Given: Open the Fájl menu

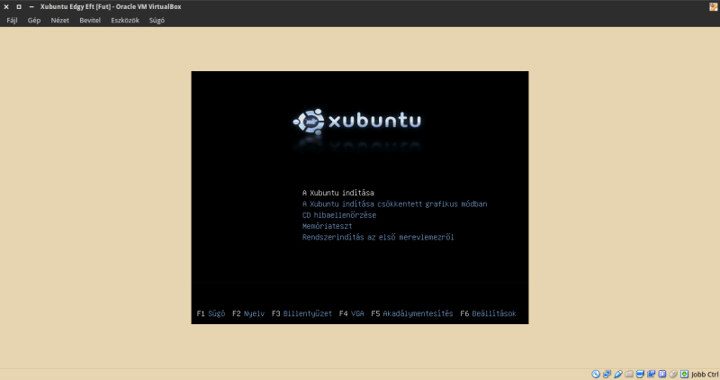Looking at the screenshot, I should [x=13, y=20].
